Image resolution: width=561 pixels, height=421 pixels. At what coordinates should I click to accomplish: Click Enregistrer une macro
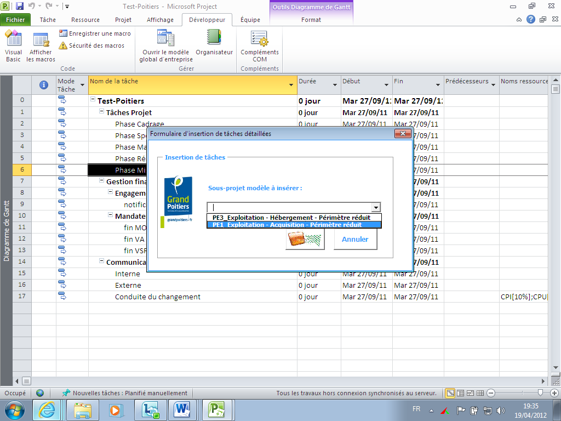click(x=95, y=33)
